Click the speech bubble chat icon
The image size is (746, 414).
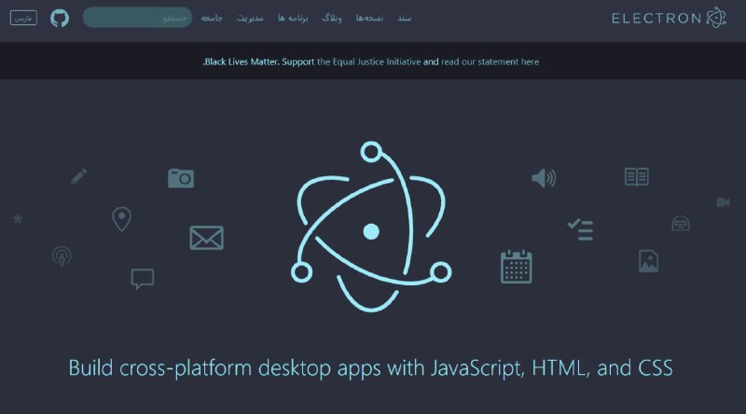click(143, 279)
